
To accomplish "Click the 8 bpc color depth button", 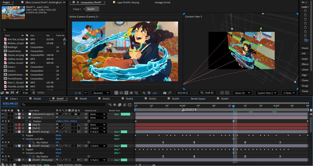I will (x=25, y=93).
